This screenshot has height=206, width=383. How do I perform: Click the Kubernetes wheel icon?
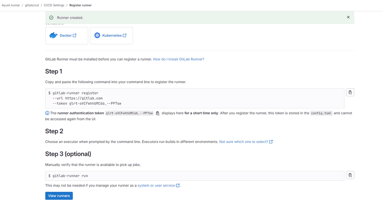click(97, 35)
